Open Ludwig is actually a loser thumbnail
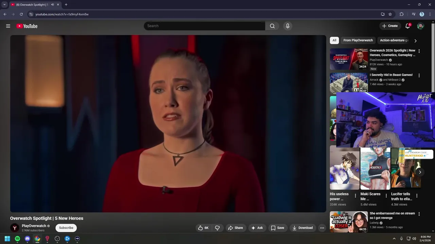Screen dimensions: 435x244 point(349,222)
